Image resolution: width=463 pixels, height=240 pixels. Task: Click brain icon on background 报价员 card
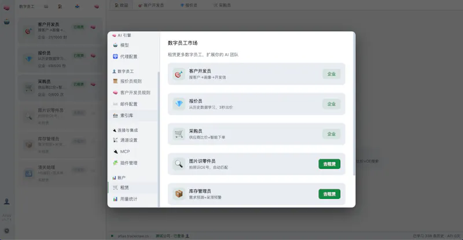click(93, 56)
